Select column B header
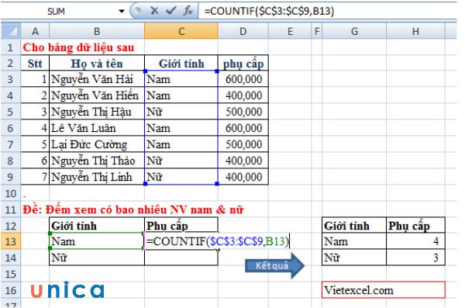The width and height of the screenshot is (465, 308). (97, 31)
